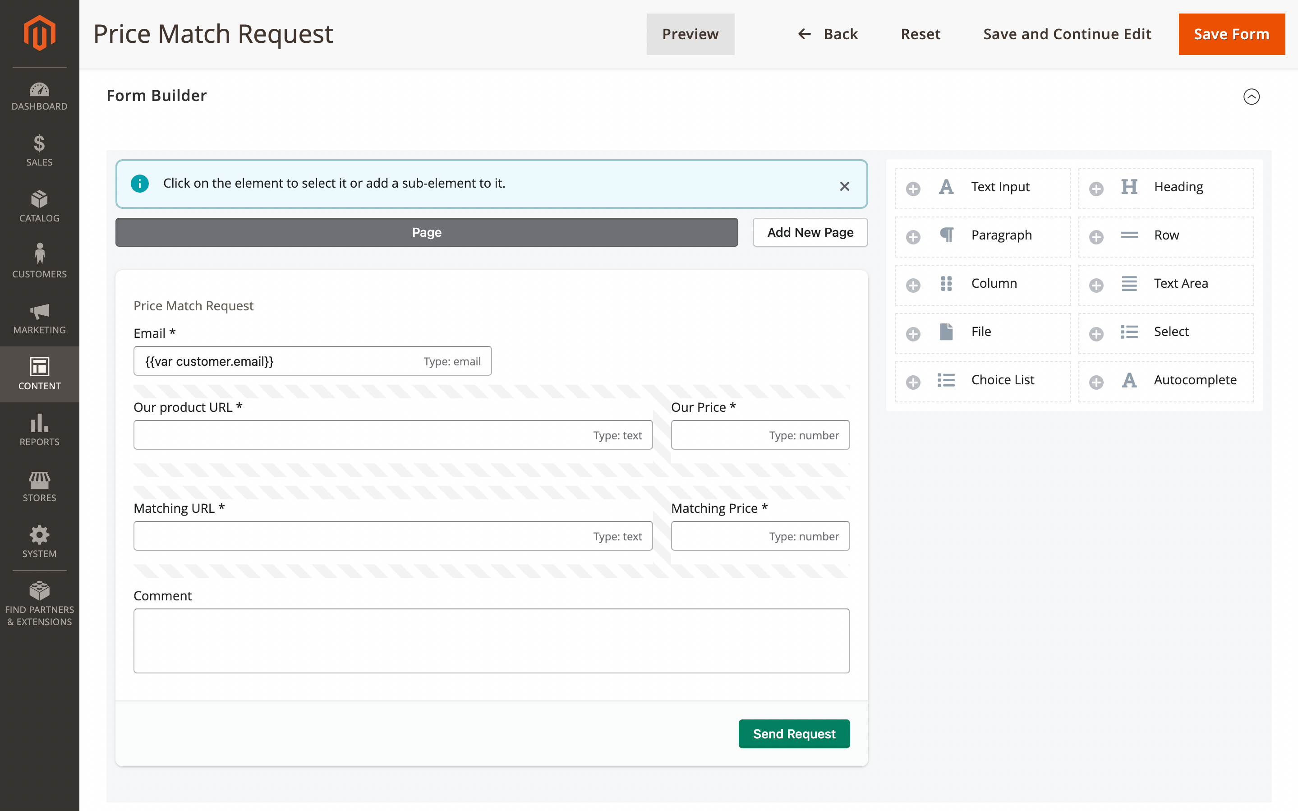The height and width of the screenshot is (811, 1298).
Task: Click the Preview button
Action: [690, 34]
